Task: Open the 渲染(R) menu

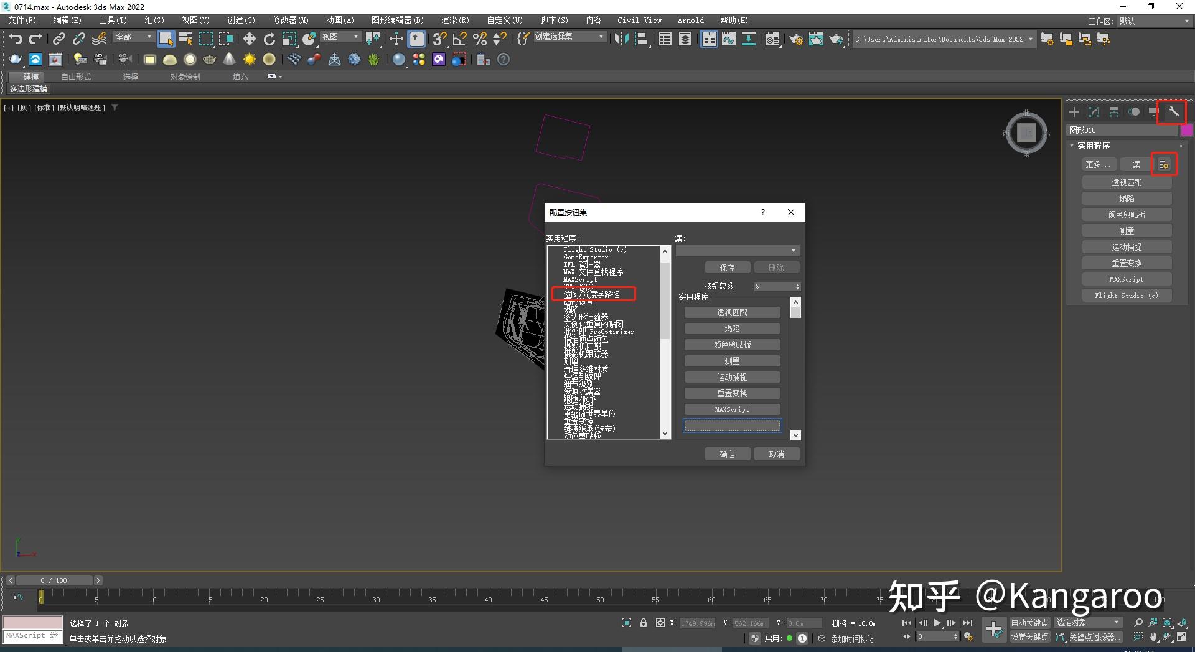Action: pos(456,20)
